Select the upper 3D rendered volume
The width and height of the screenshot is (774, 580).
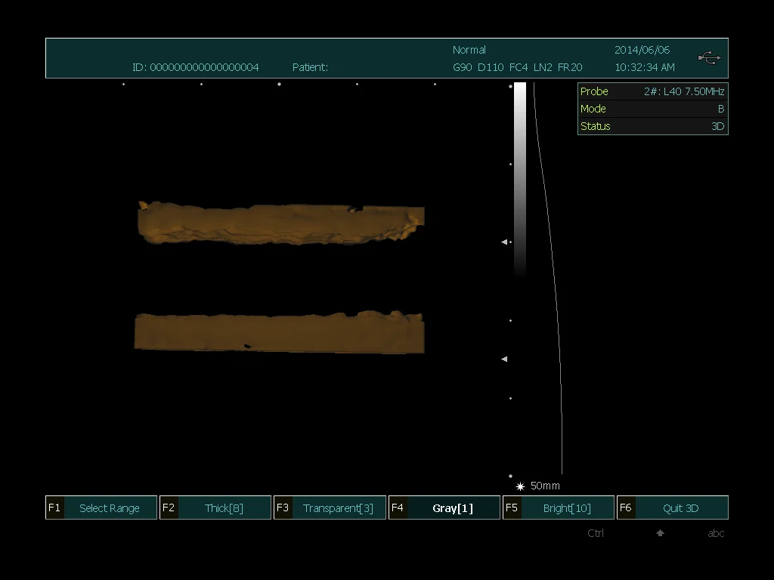pyautogui.click(x=280, y=223)
